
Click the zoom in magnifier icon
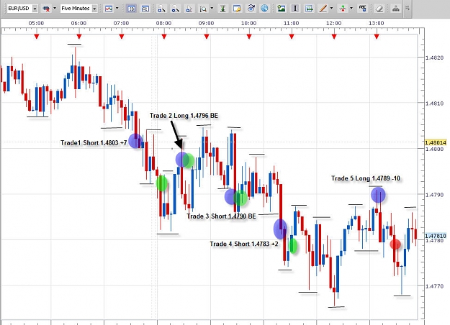pyautogui.click(x=161, y=9)
